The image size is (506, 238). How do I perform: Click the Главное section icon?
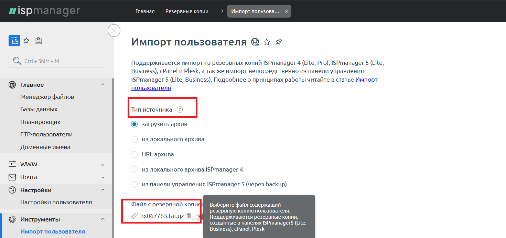point(12,85)
